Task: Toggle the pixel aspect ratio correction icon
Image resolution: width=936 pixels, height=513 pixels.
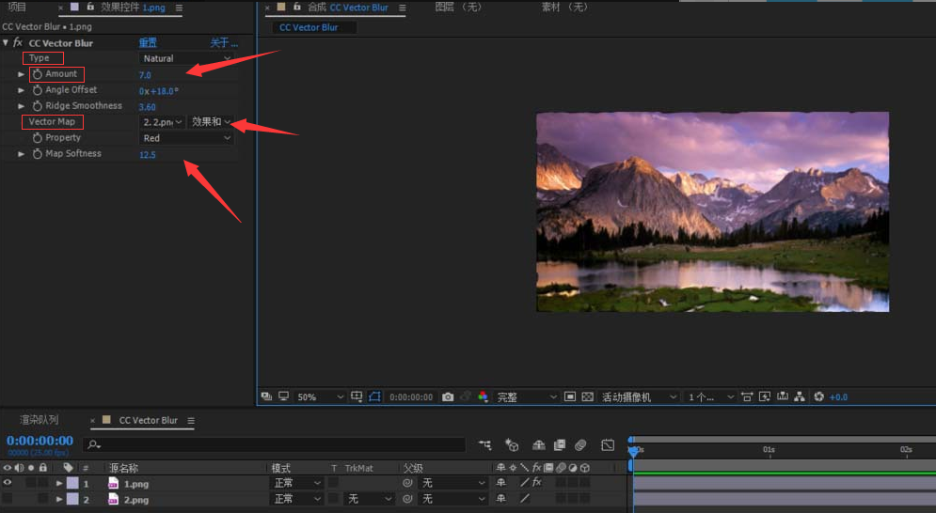Action: tap(747, 396)
